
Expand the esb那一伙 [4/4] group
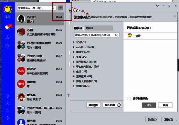[74, 47]
